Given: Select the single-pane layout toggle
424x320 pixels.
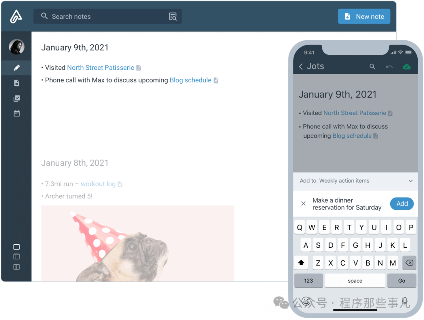Looking at the screenshot, I should (x=16, y=247).
